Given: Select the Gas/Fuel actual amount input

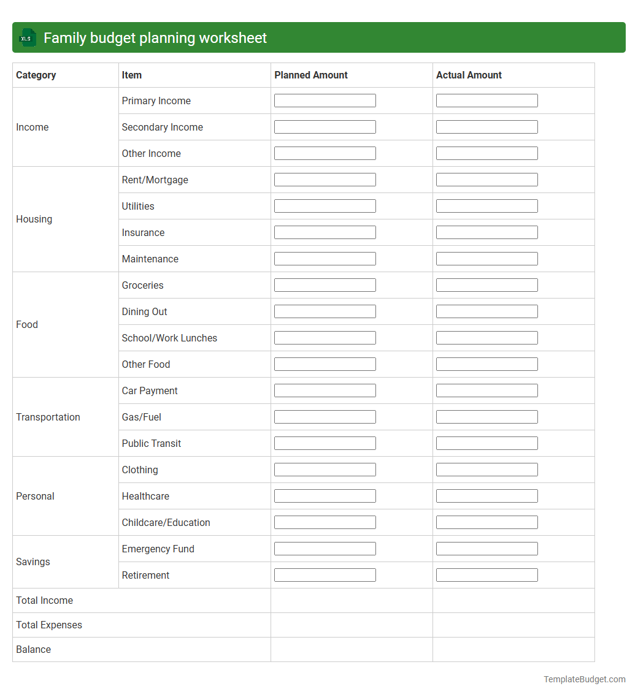Looking at the screenshot, I should [x=486, y=416].
